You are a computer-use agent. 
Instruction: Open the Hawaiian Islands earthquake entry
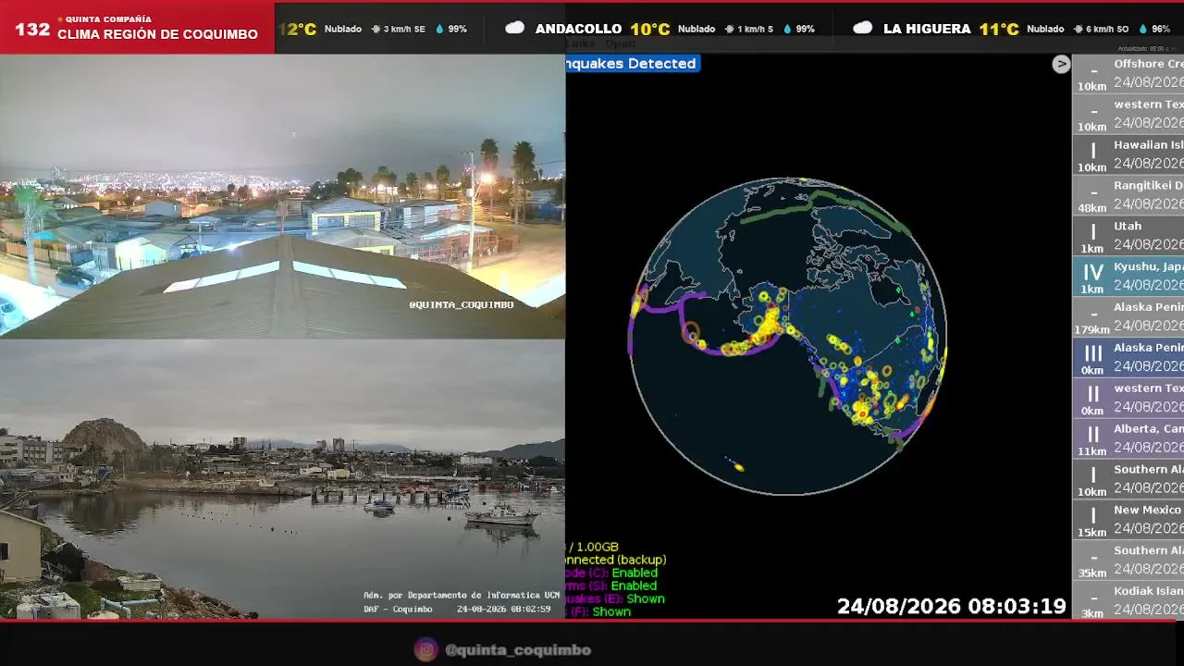point(1128,154)
